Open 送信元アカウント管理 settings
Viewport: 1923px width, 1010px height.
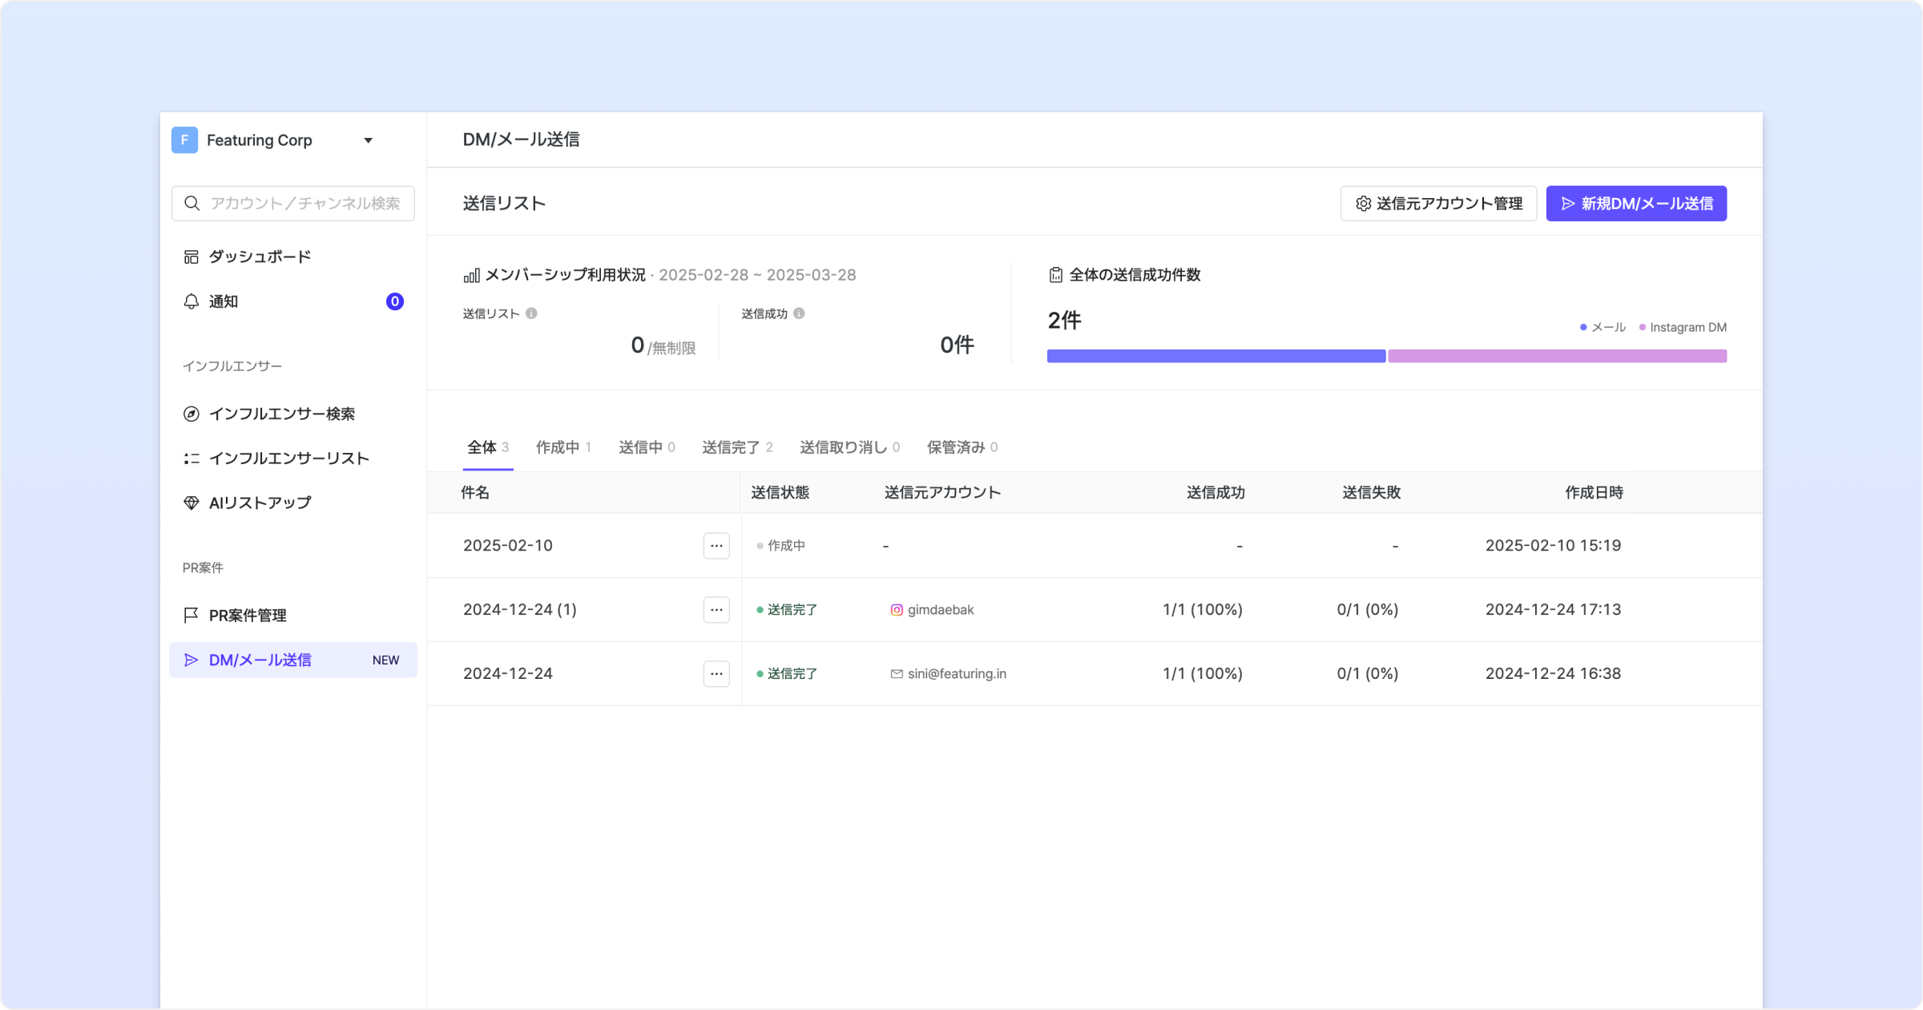1438,204
